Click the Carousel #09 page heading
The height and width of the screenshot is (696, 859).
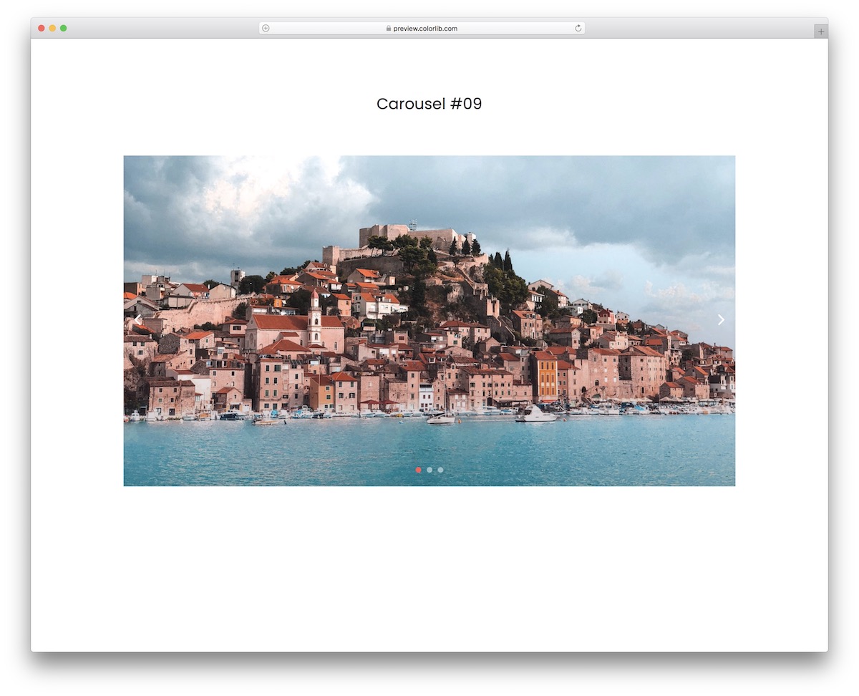[429, 104]
